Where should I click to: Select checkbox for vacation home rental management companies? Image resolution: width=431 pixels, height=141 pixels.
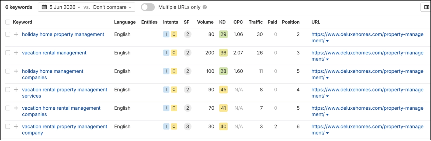click(8, 108)
